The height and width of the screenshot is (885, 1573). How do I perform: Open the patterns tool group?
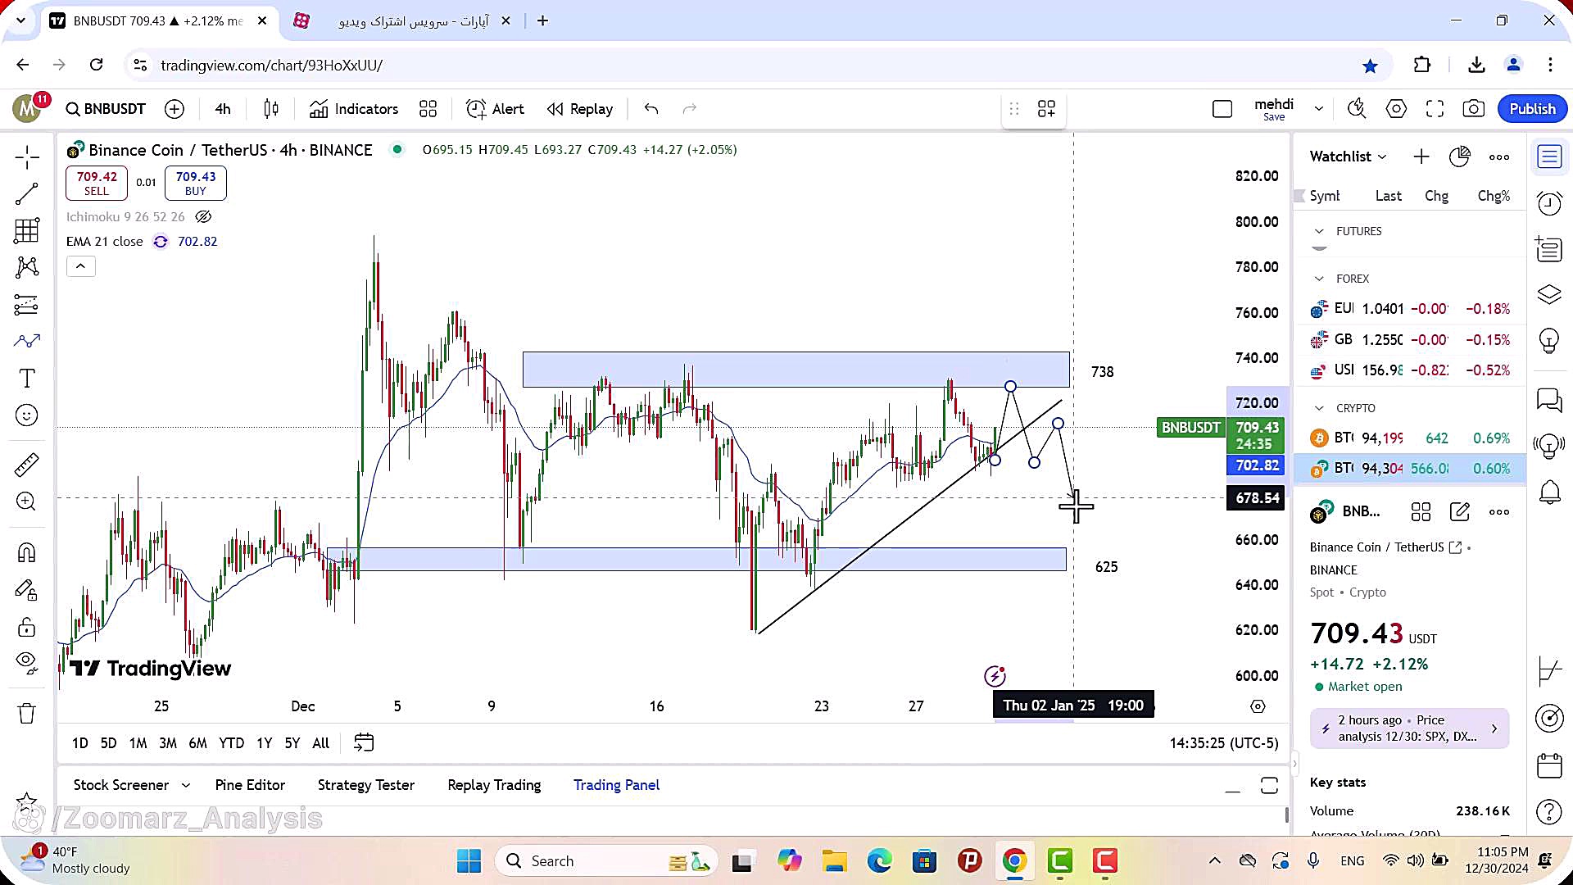click(26, 267)
